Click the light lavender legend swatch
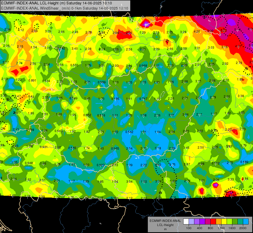The image size is (253, 233). pos(191,222)
